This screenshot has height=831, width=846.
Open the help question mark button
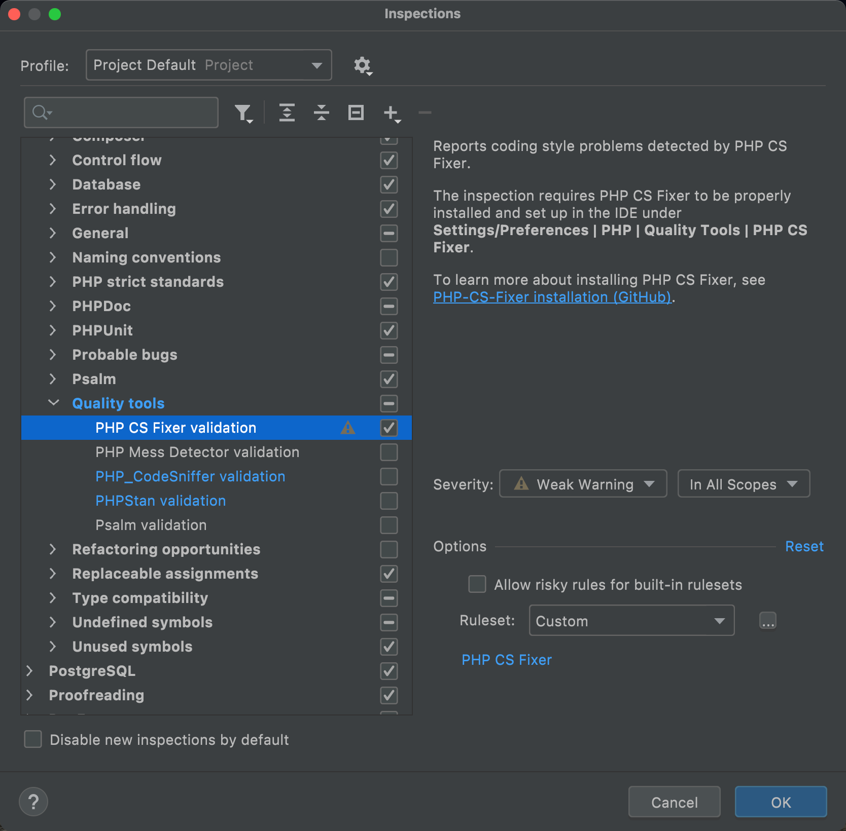point(33,802)
